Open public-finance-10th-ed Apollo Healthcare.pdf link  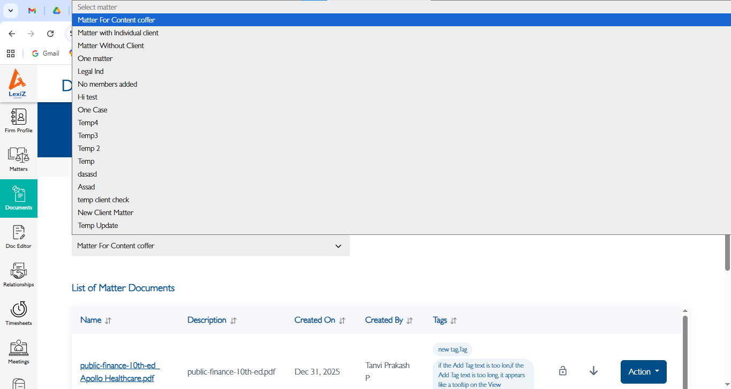pyautogui.click(x=120, y=372)
